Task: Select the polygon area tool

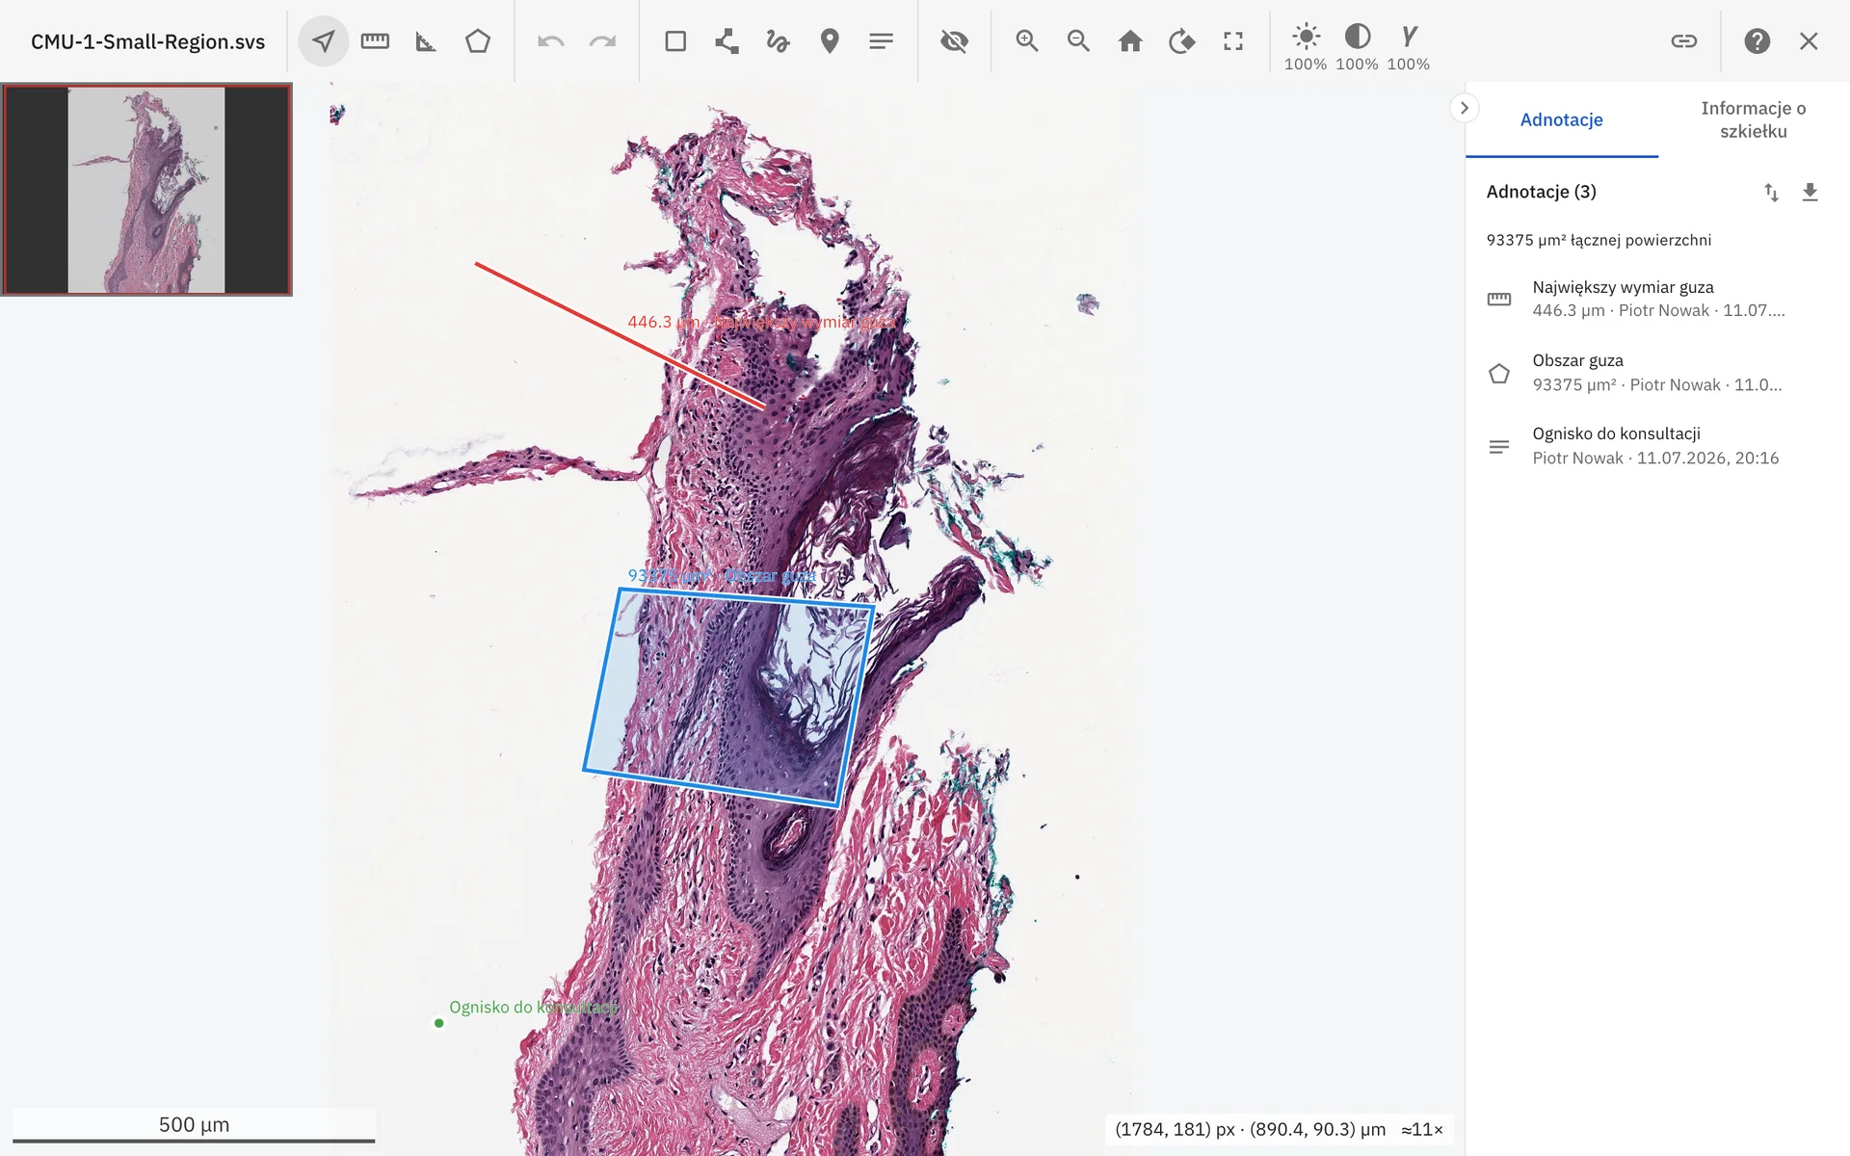Action: [x=478, y=41]
